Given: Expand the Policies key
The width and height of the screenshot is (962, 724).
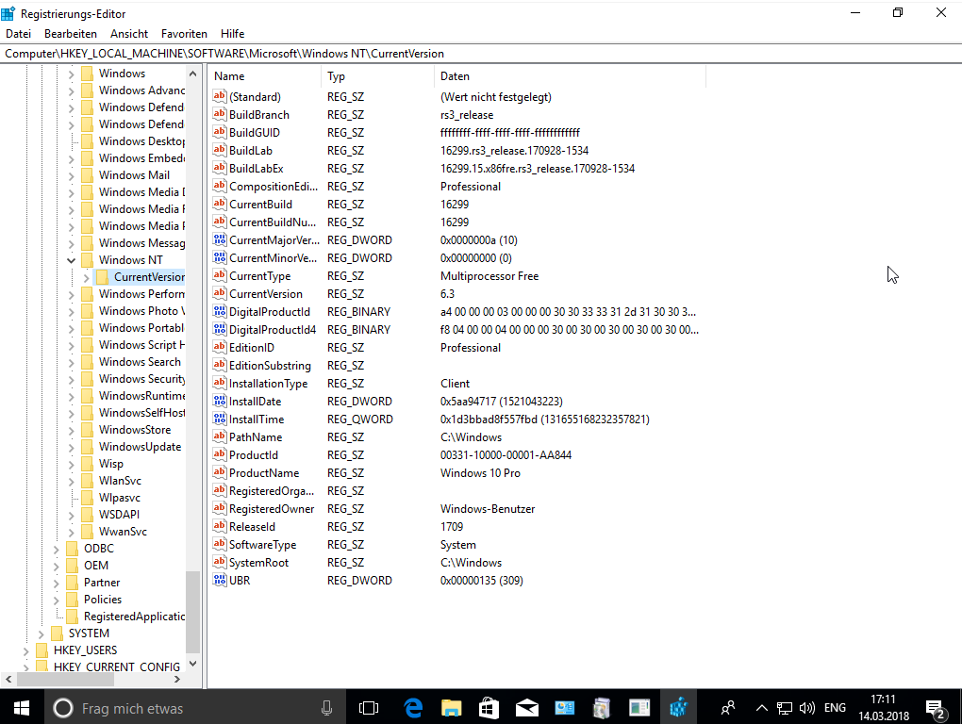Looking at the screenshot, I should 57,601.
